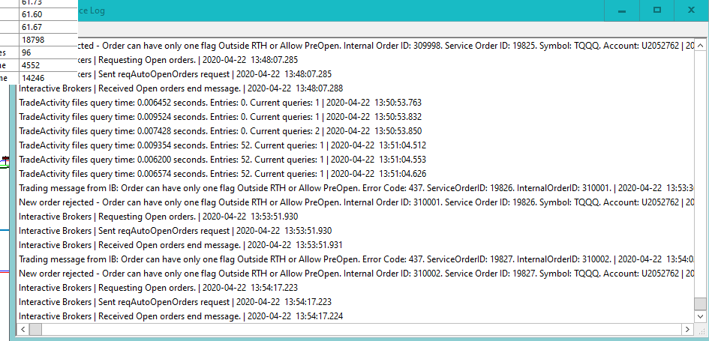Click the horizontal scrollbar right arrow

687,329
